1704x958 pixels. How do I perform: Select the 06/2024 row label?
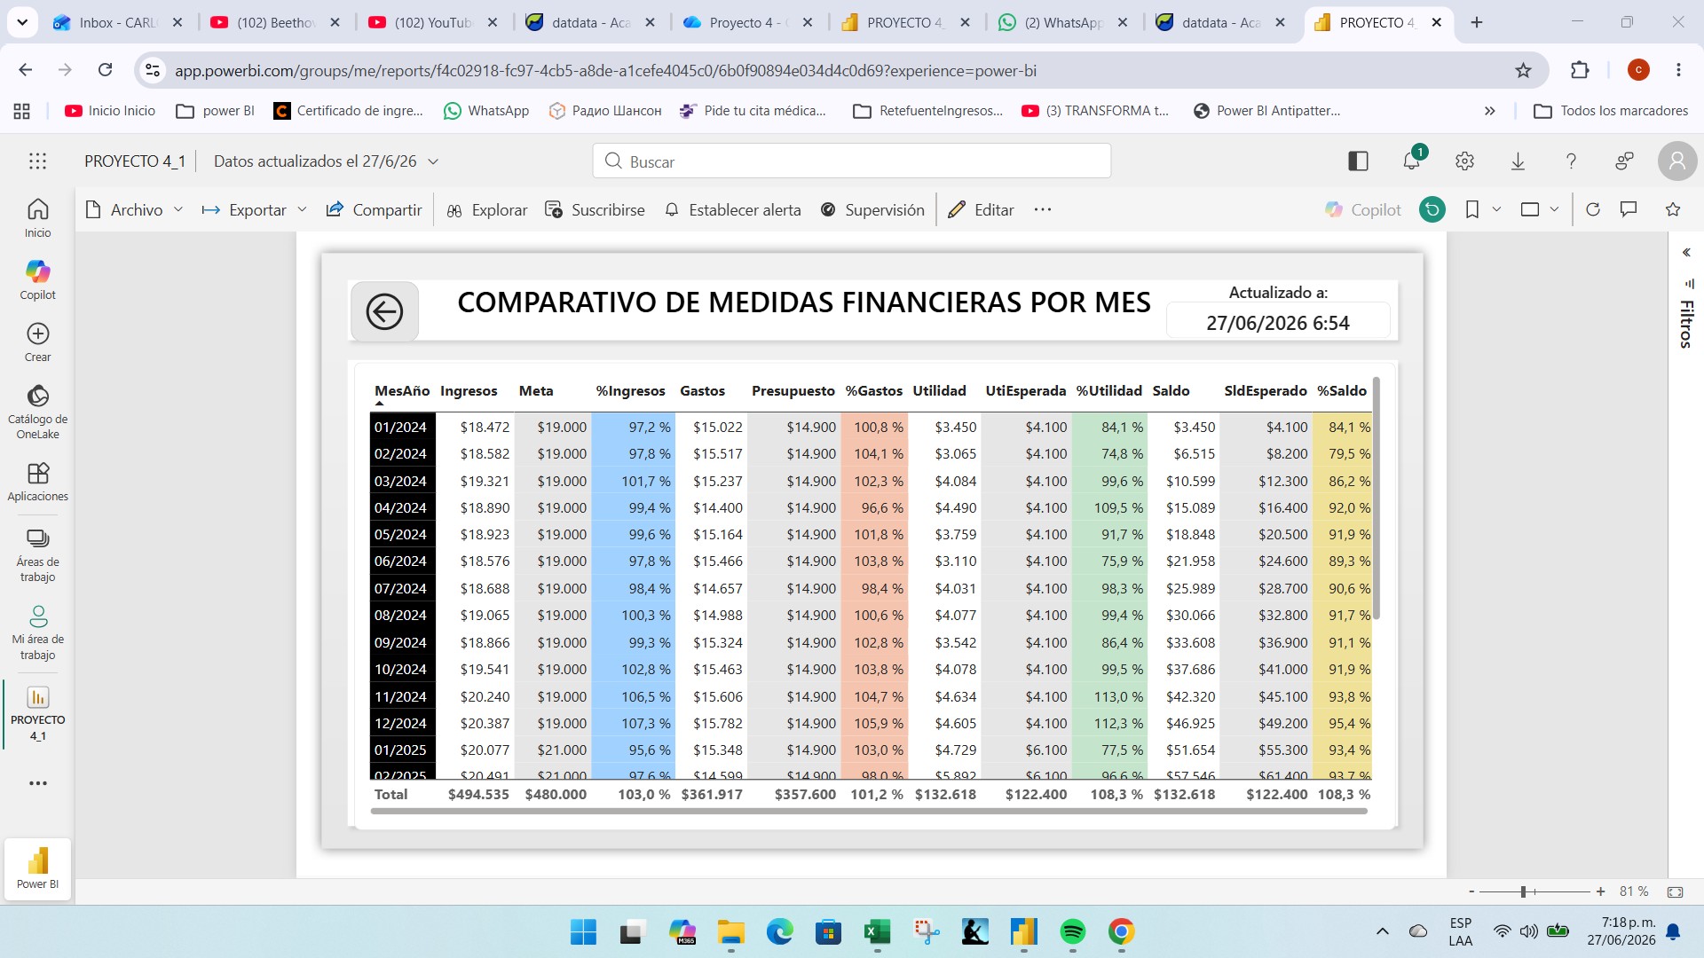(x=402, y=561)
